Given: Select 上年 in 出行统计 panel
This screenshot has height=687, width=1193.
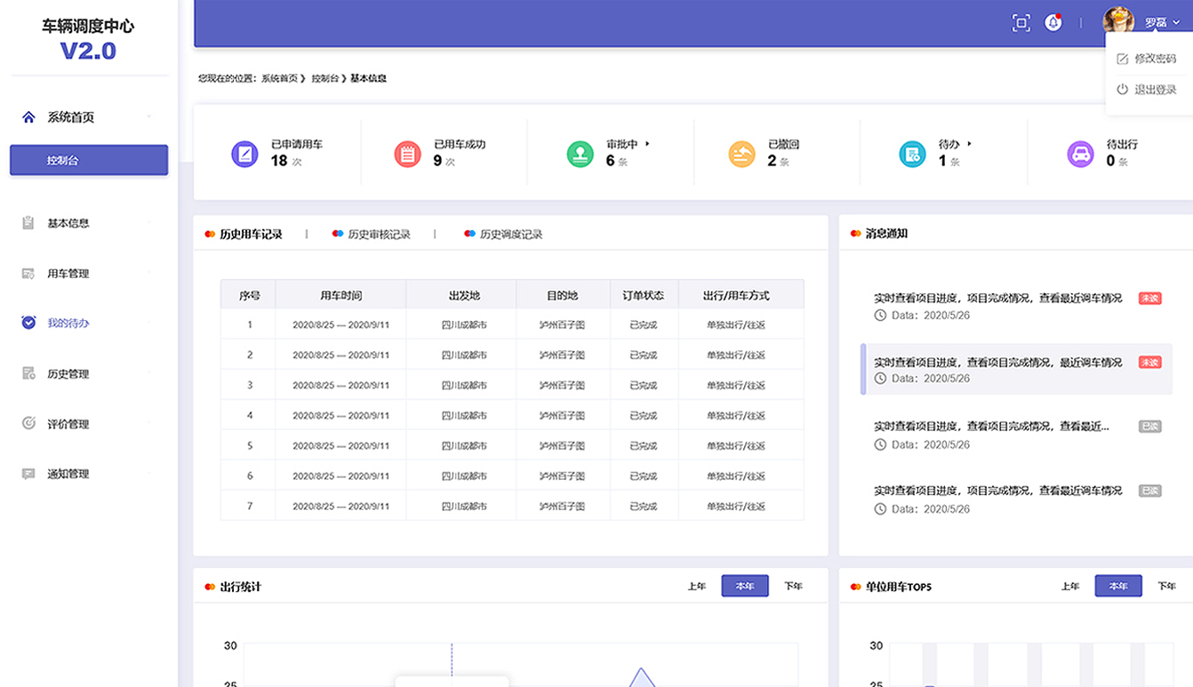Looking at the screenshot, I should pyautogui.click(x=697, y=587).
